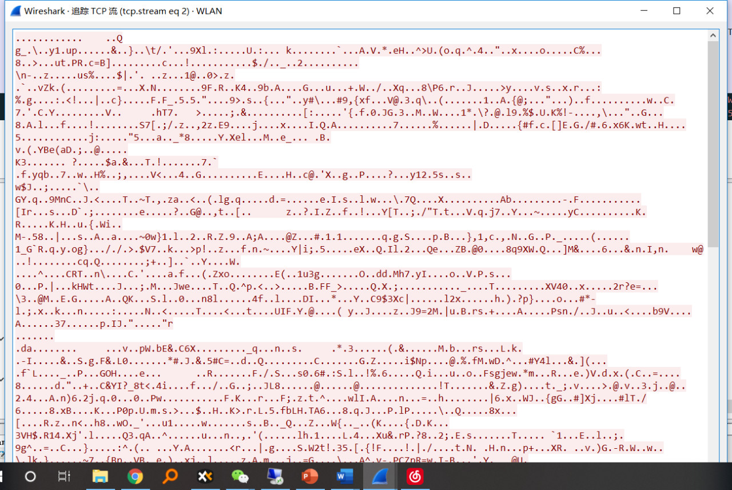Click stream line starting 'GY.q..9MnC..J'
Screen dimensions: 732x490
tap(328, 200)
